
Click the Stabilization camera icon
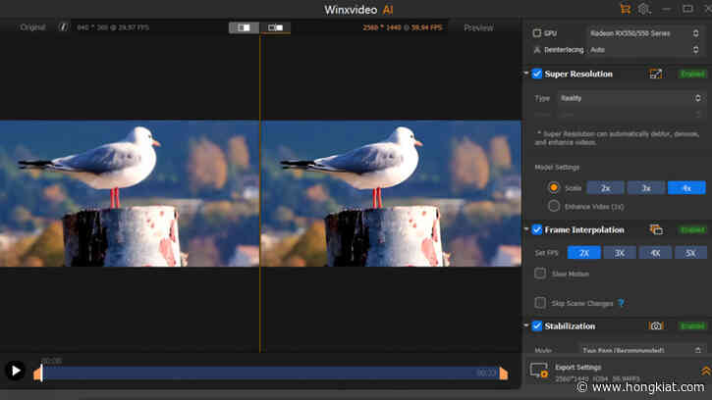[x=656, y=326]
